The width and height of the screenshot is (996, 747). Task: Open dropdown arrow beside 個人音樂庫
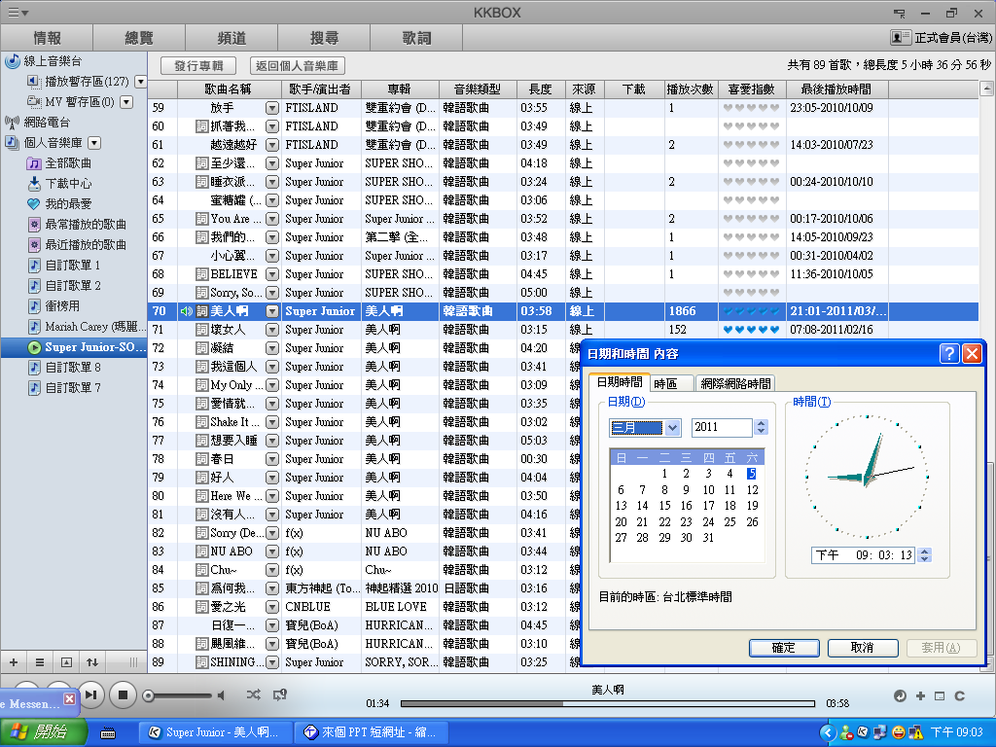coord(94,143)
